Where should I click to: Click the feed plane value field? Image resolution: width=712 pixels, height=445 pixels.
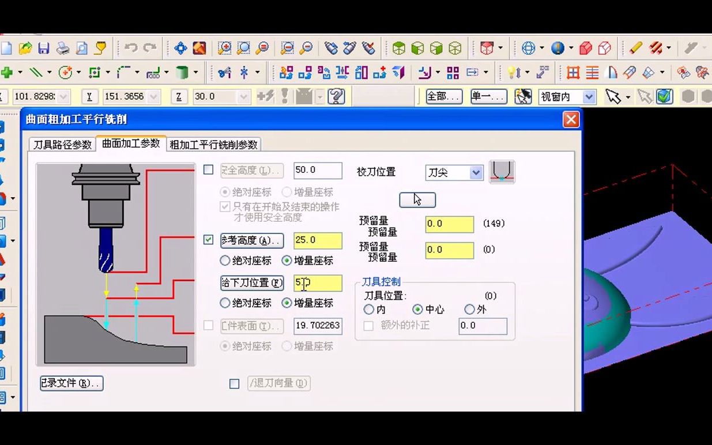pyautogui.click(x=318, y=283)
